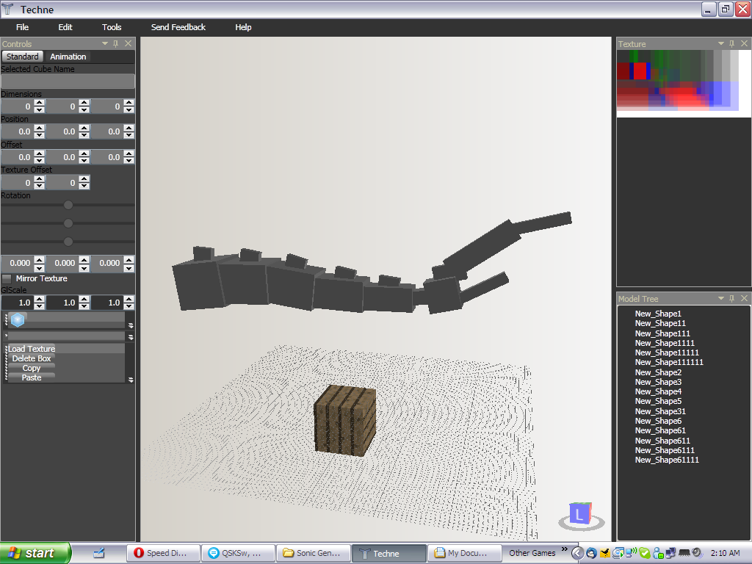Enable the Mirror Texture checkbox

[x=6, y=278]
